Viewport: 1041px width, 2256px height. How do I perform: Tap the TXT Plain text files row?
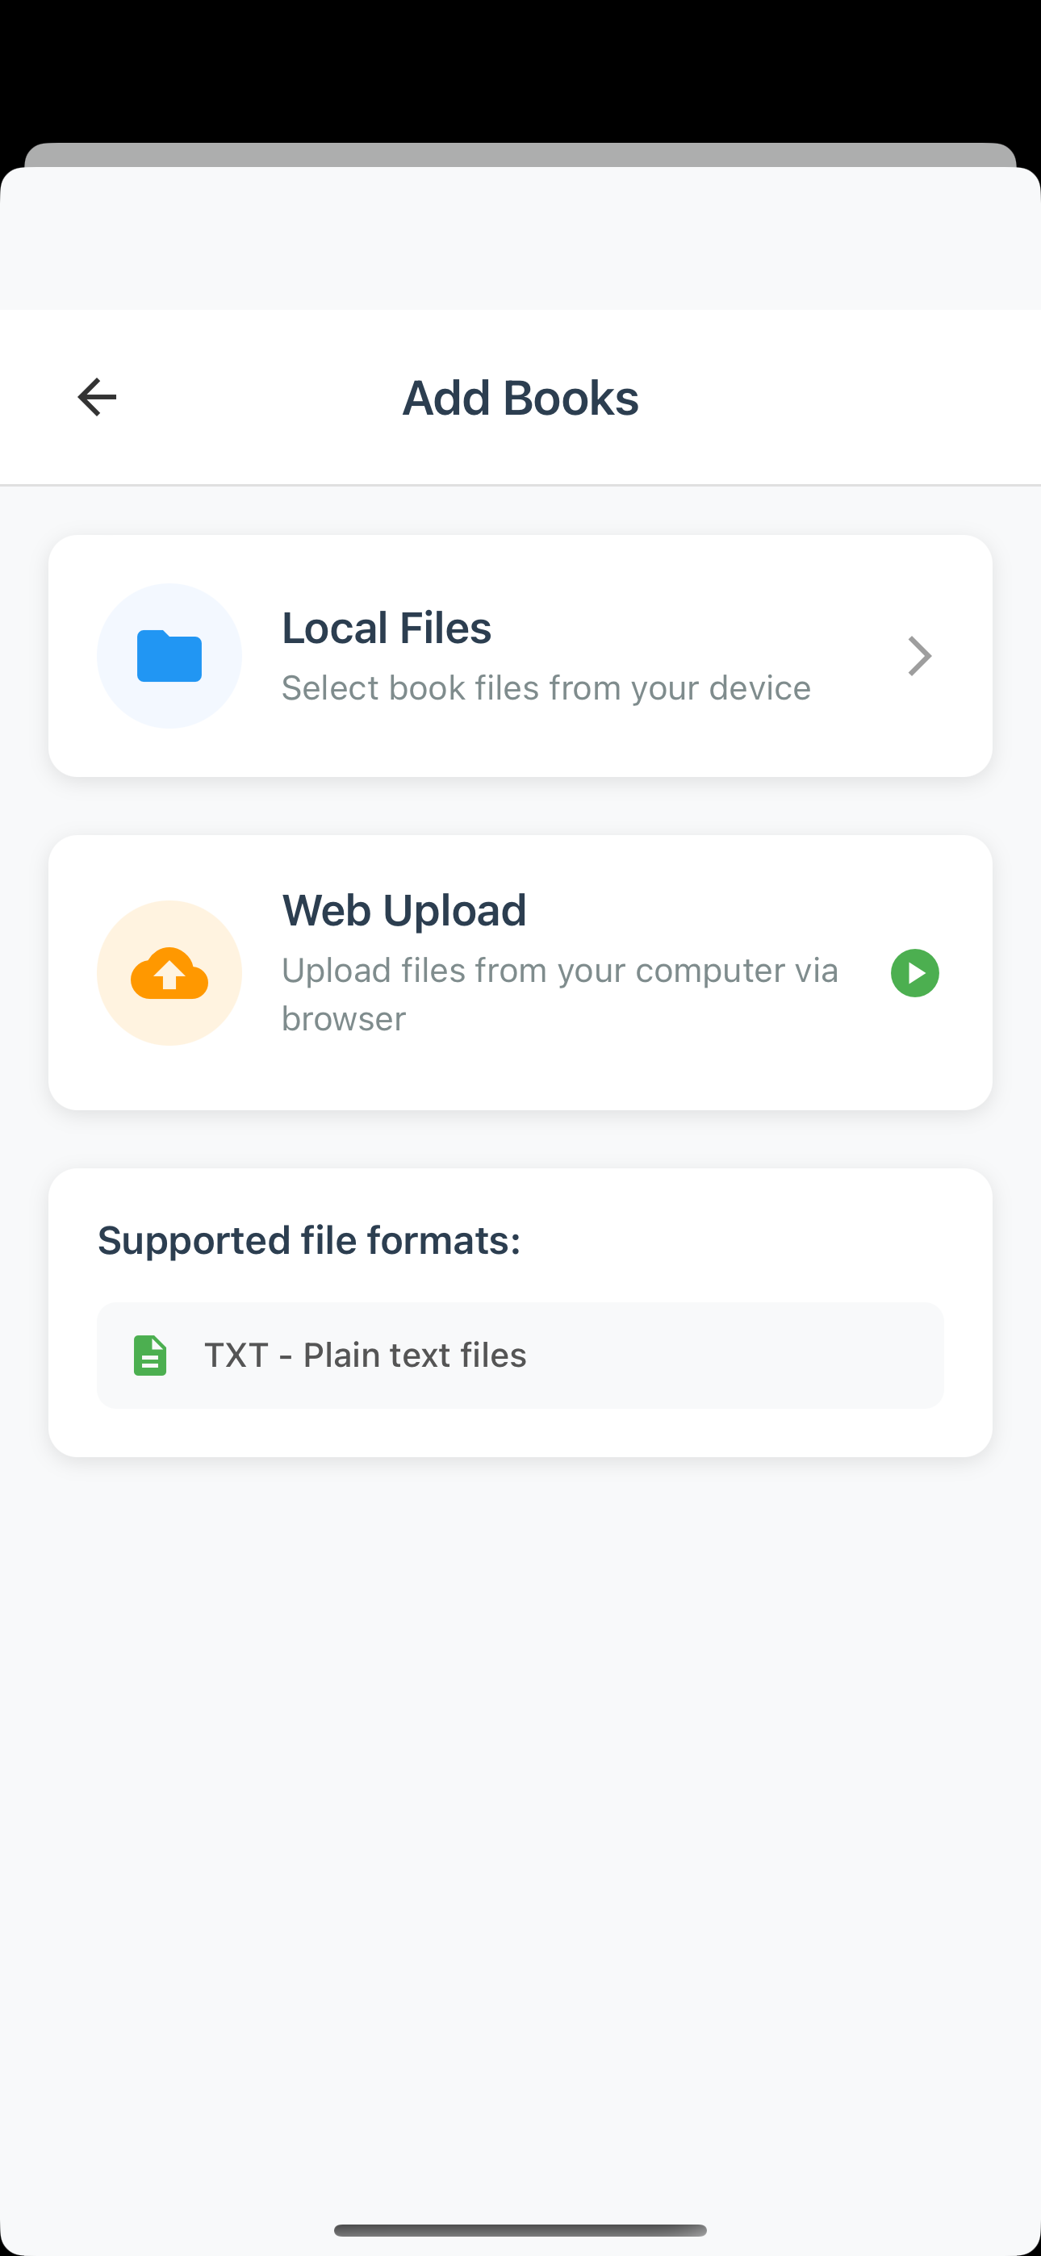pos(520,1355)
